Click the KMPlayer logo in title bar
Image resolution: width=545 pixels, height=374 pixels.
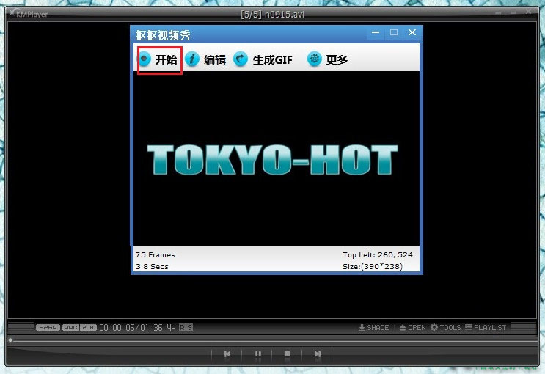[x=29, y=14]
